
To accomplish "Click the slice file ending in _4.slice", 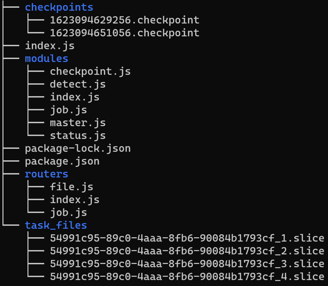I will pyautogui.click(x=187, y=277).
